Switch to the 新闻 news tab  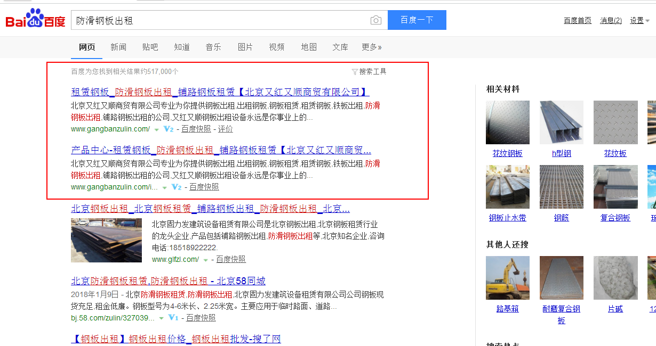click(118, 47)
